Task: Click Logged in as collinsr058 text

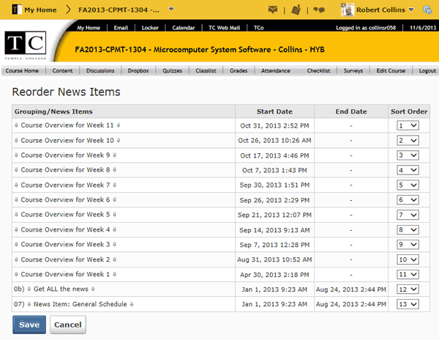Action: pos(366,28)
